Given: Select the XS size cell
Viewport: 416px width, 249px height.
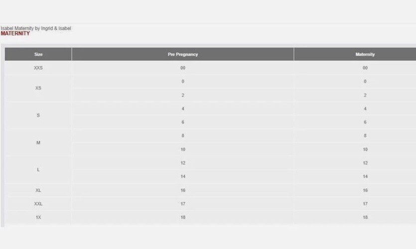Looking at the screenshot, I should click(x=38, y=88).
